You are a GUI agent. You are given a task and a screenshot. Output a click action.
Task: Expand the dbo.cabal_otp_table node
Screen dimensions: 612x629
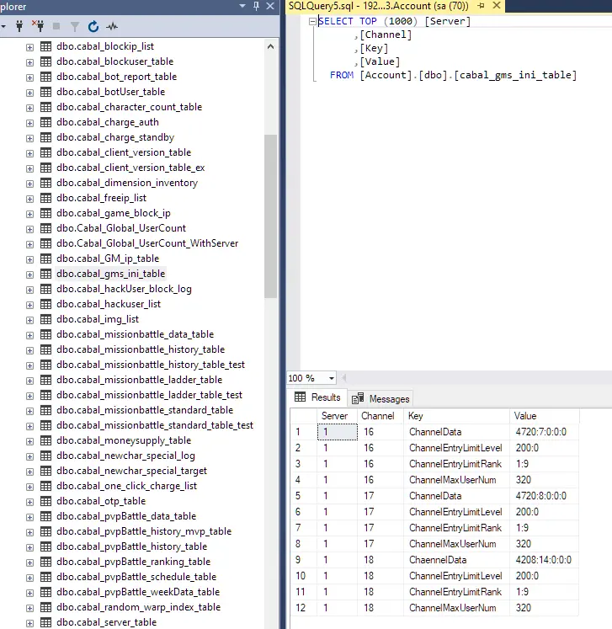(29, 502)
